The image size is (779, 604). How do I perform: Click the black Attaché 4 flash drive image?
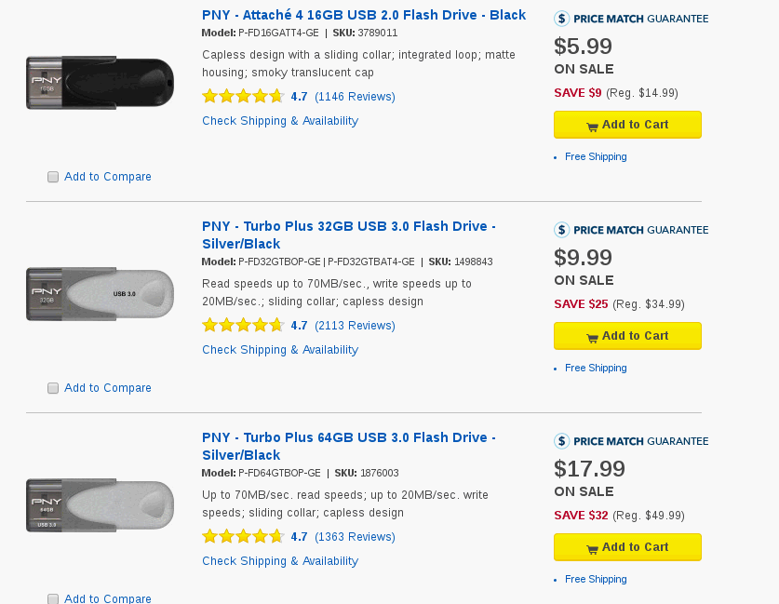[x=101, y=83]
